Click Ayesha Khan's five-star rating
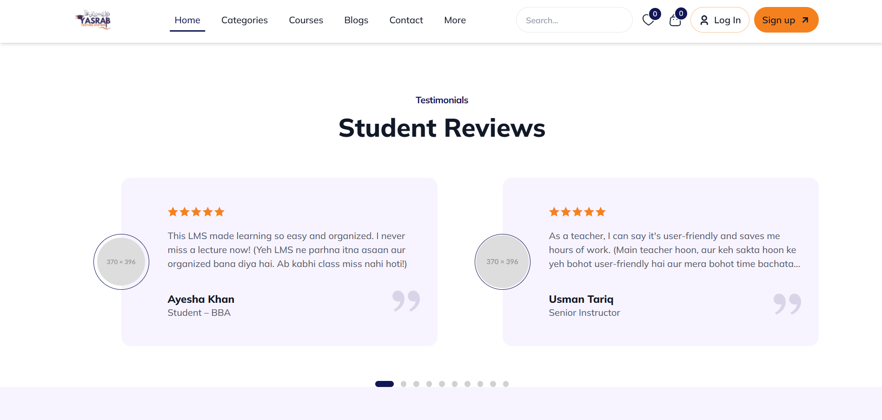 (196, 212)
